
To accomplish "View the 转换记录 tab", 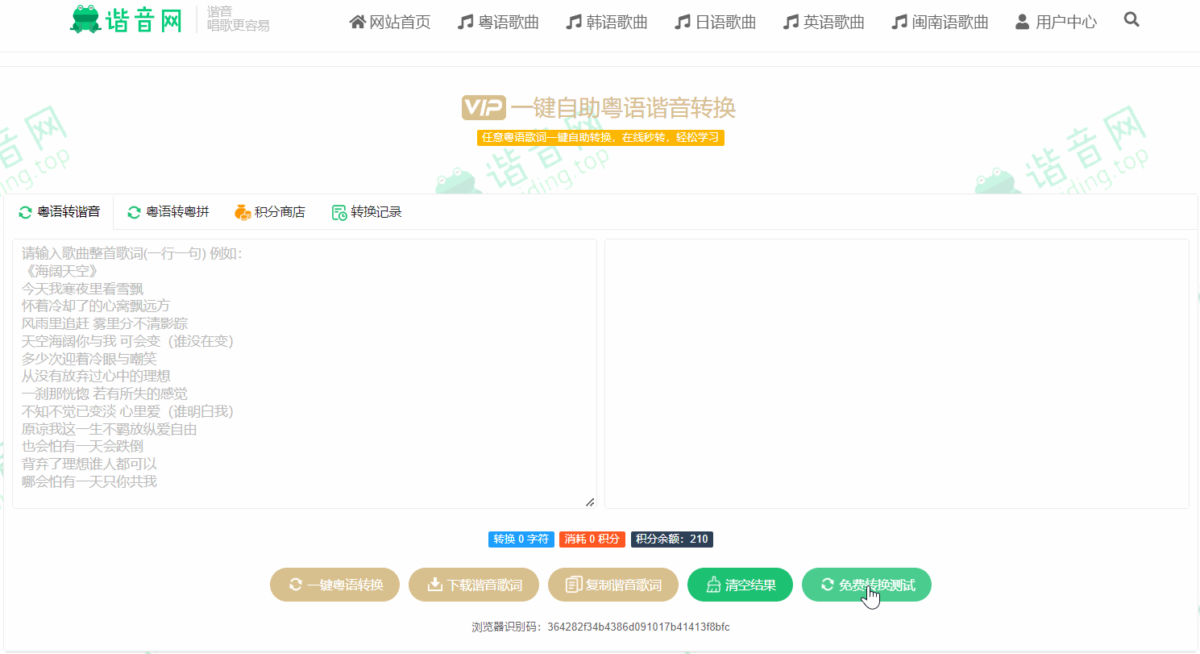I will coord(367,212).
